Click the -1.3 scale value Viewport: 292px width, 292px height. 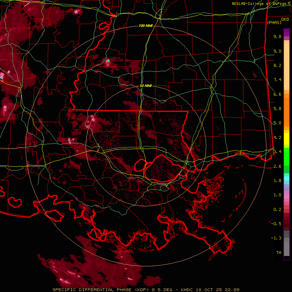point(276,238)
